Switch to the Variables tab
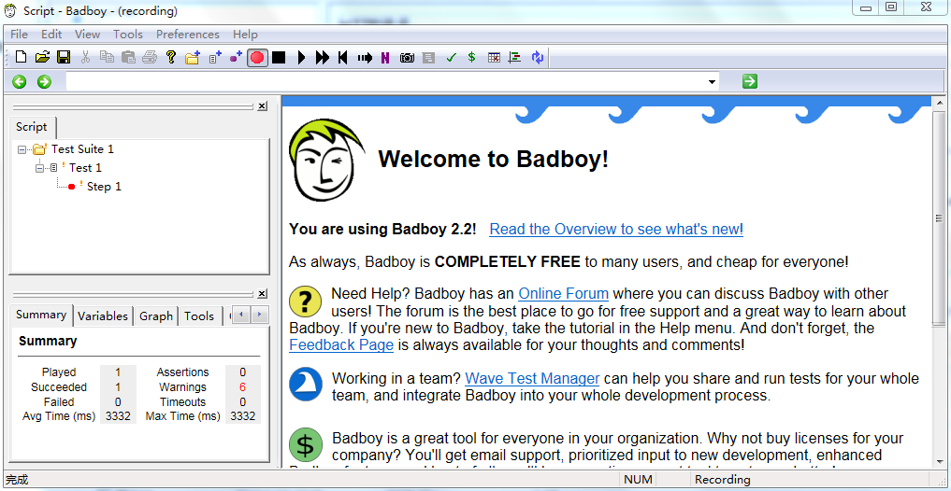 click(103, 316)
